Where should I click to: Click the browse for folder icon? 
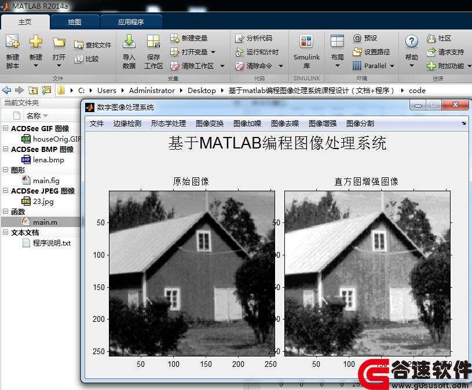click(x=46, y=90)
